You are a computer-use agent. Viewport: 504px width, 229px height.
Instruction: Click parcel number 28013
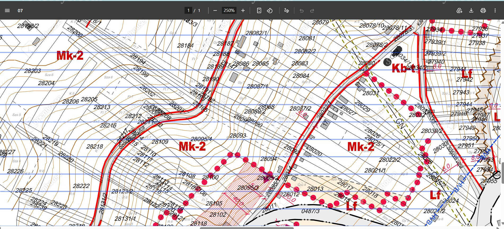pyautogui.click(x=315, y=188)
